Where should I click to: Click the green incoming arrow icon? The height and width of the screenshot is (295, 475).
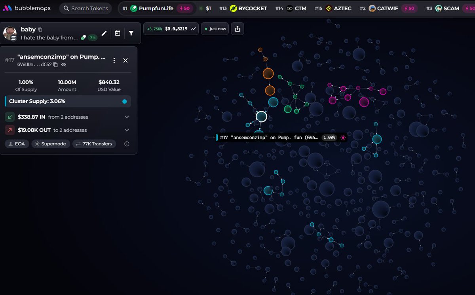click(10, 117)
